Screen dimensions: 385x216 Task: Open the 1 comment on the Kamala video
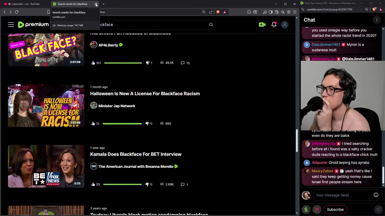(x=184, y=184)
